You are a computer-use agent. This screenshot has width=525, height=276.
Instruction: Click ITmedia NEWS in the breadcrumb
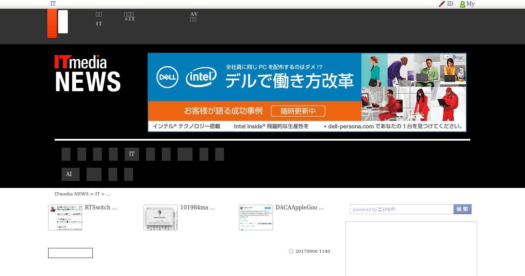72,194
